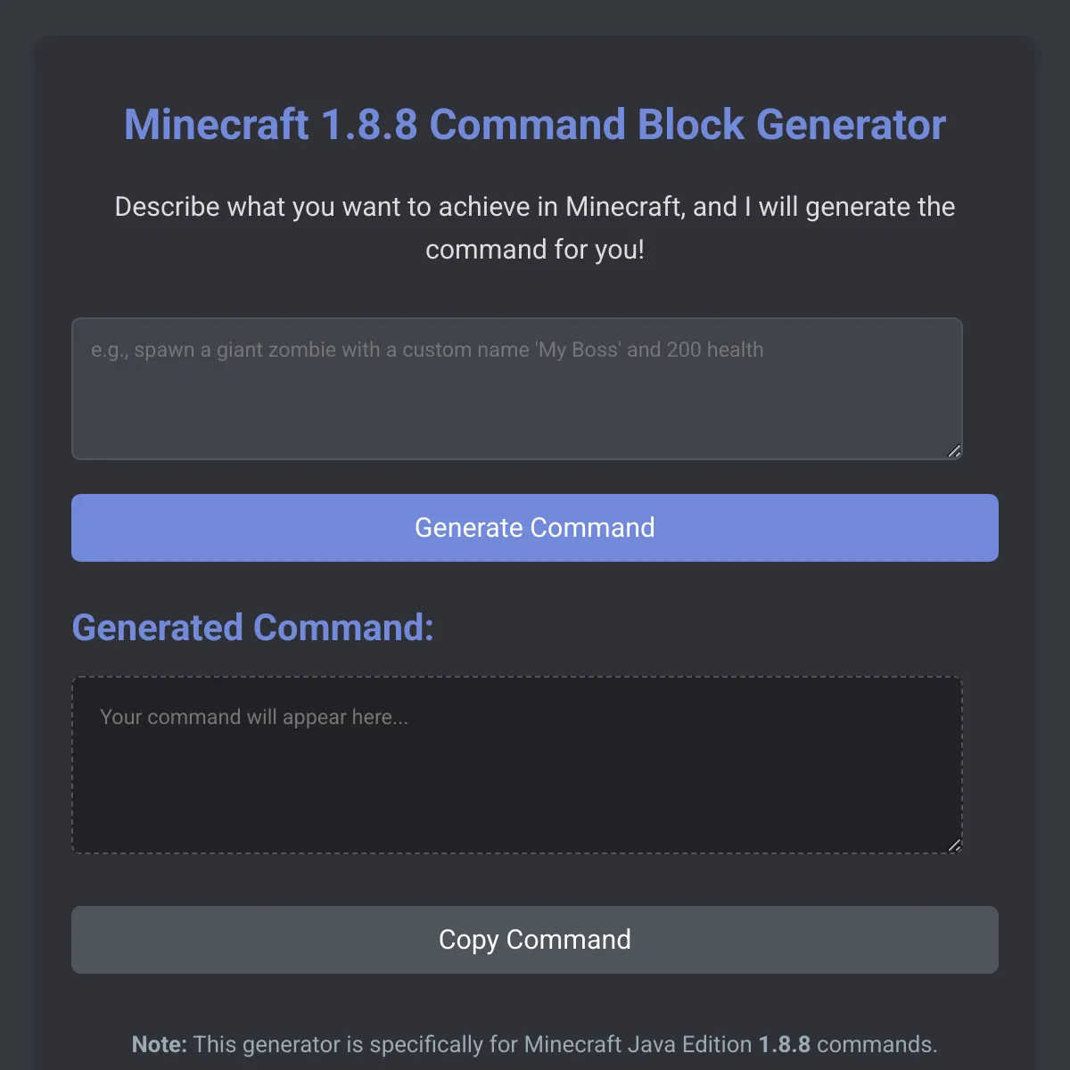Click the word "commands." ending the footer note

click(x=877, y=1044)
